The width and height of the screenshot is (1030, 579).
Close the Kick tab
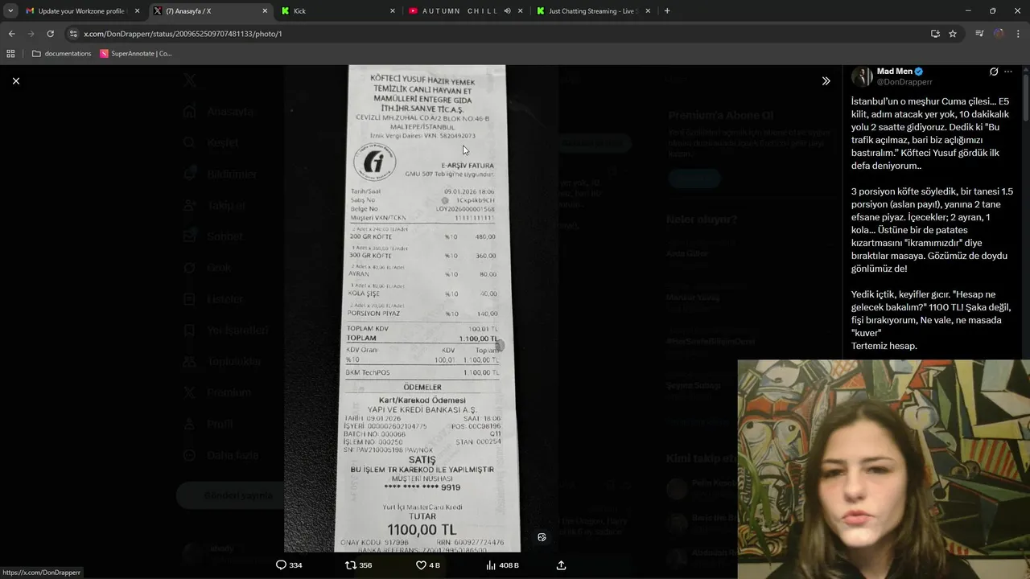[x=393, y=11]
